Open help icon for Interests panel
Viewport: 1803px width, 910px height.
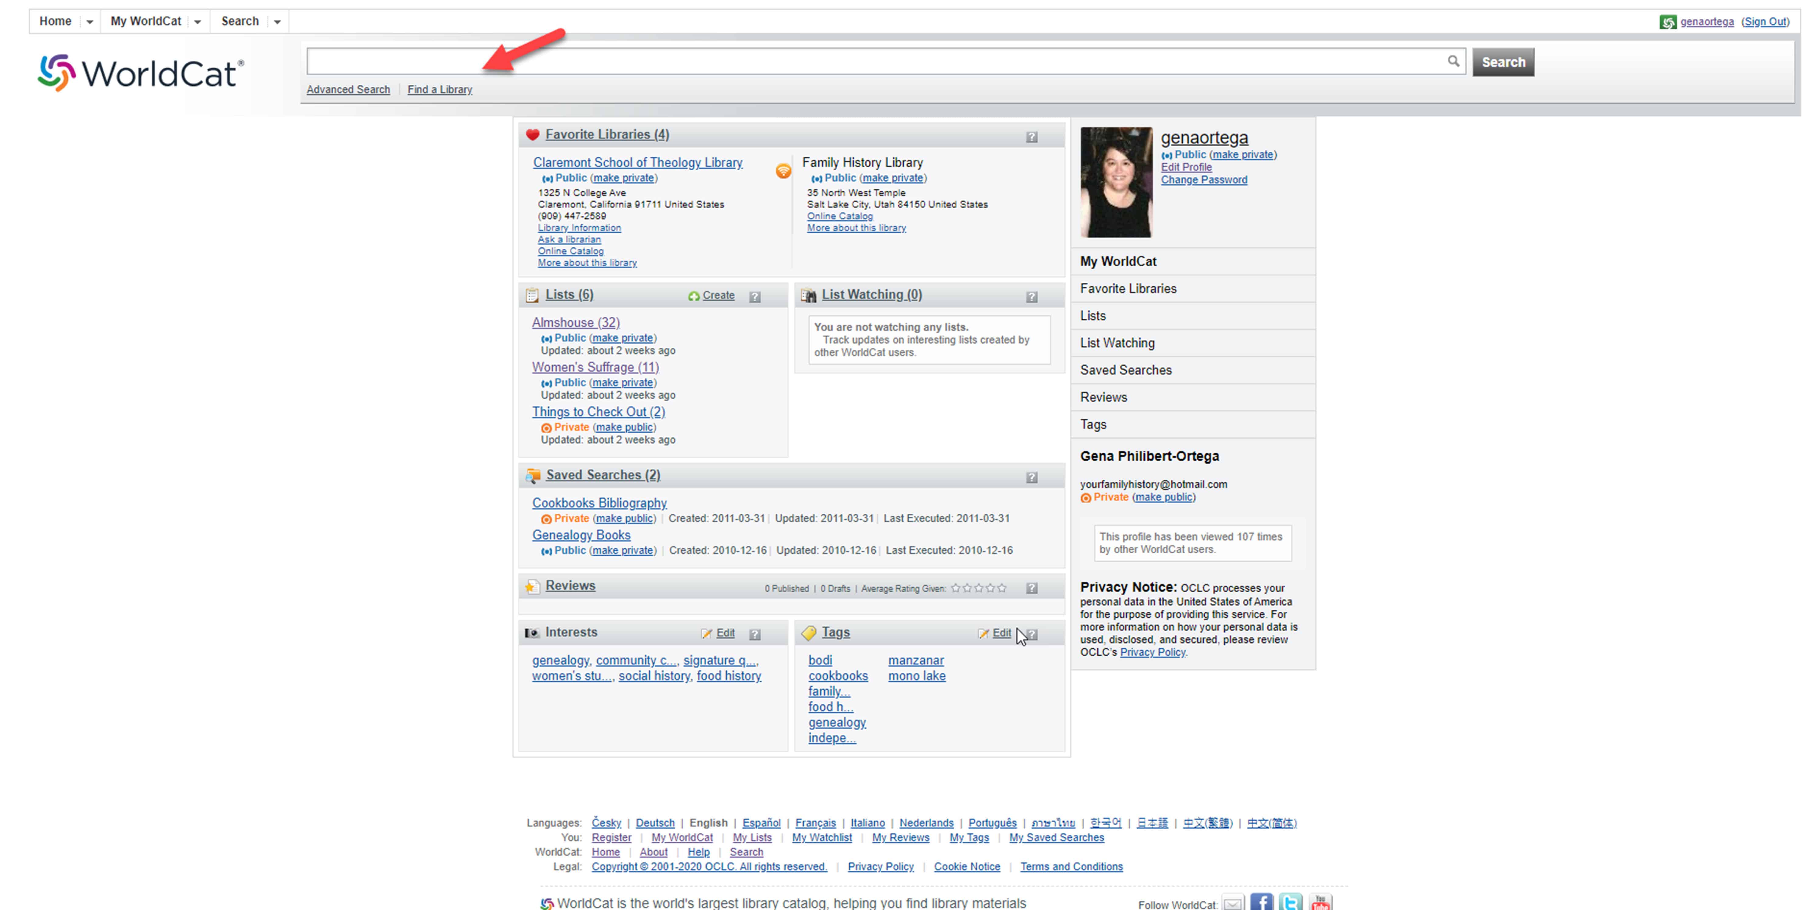coord(754,634)
